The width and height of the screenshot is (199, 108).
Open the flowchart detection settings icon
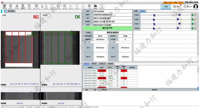point(46,6)
